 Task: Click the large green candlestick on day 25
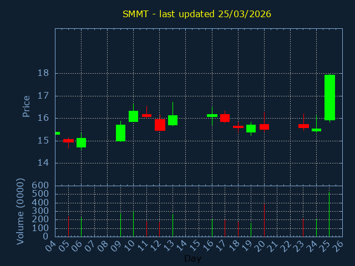[329, 98]
